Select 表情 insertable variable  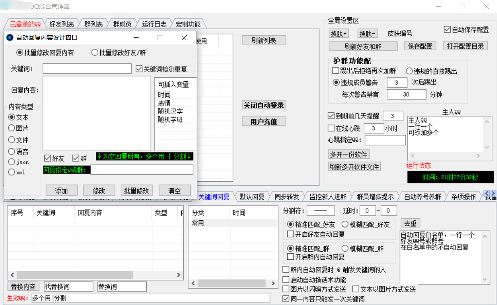click(x=164, y=103)
